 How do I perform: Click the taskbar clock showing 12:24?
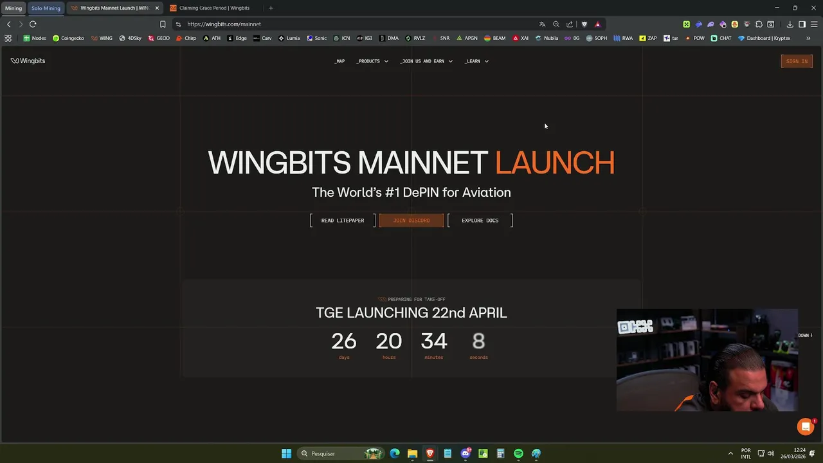click(x=793, y=453)
